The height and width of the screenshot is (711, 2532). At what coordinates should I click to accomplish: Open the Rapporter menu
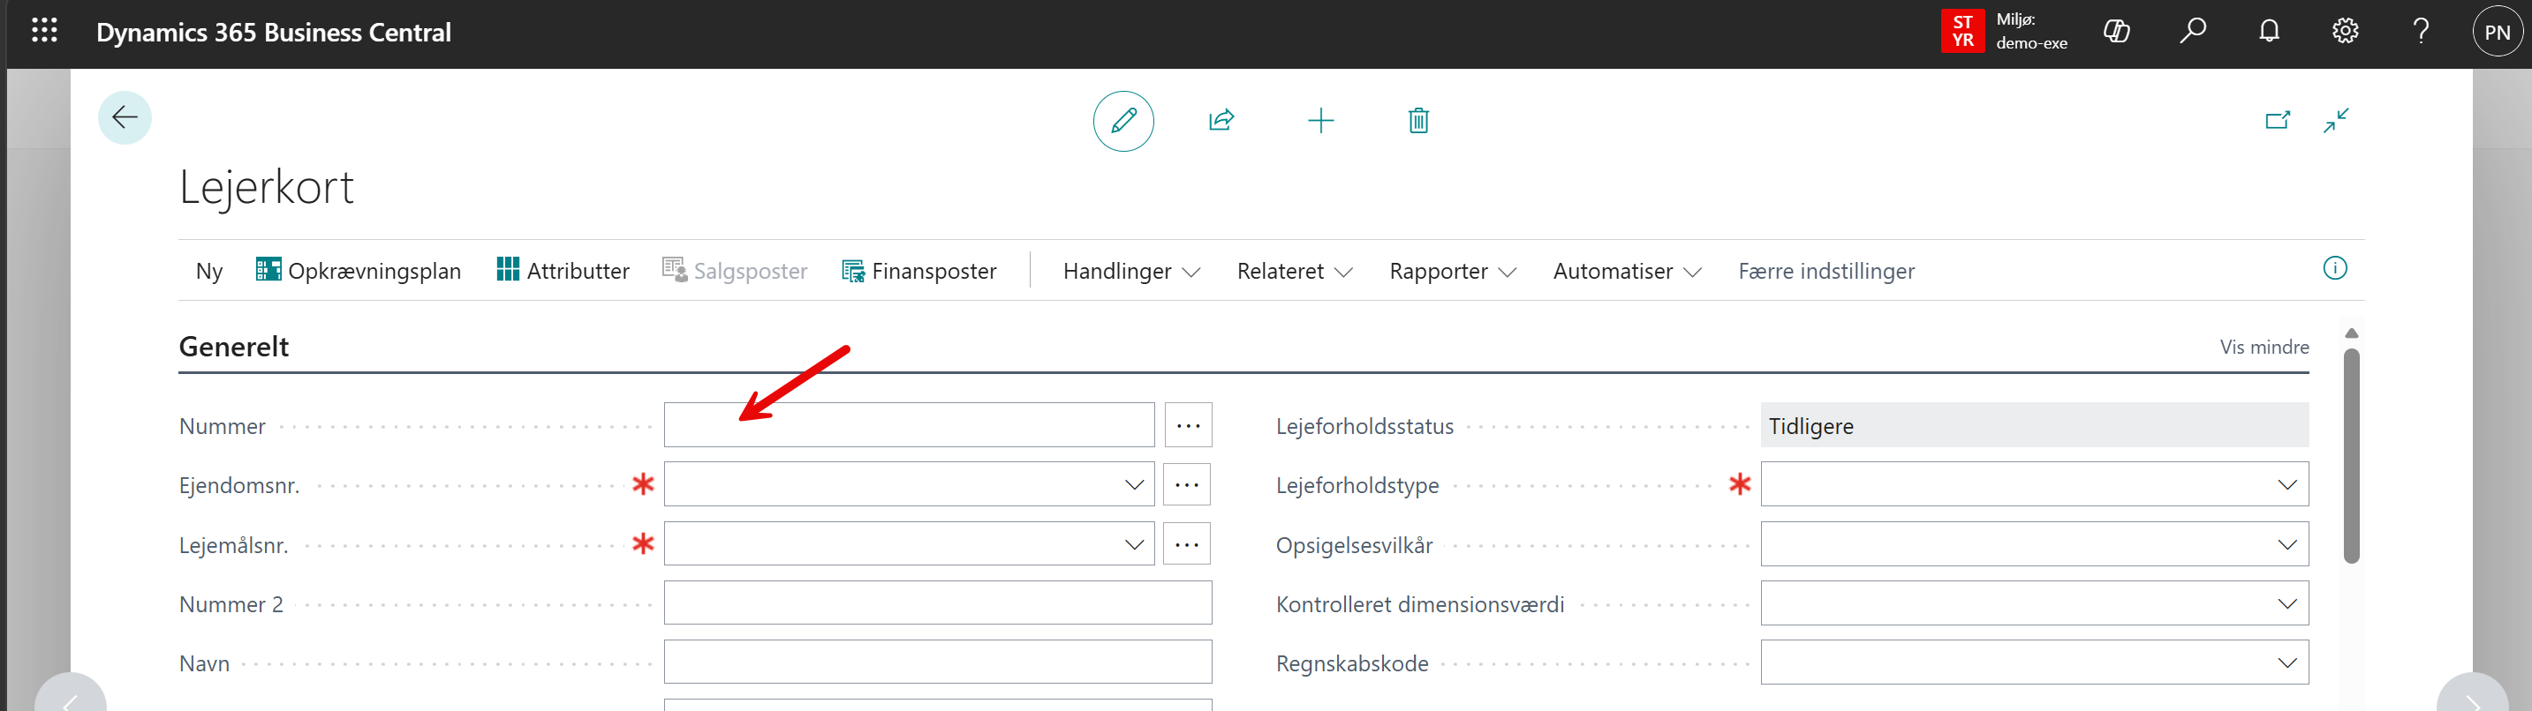tap(1452, 271)
